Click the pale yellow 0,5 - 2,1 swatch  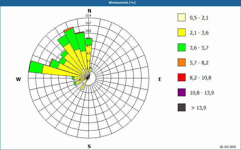(x=182, y=17)
